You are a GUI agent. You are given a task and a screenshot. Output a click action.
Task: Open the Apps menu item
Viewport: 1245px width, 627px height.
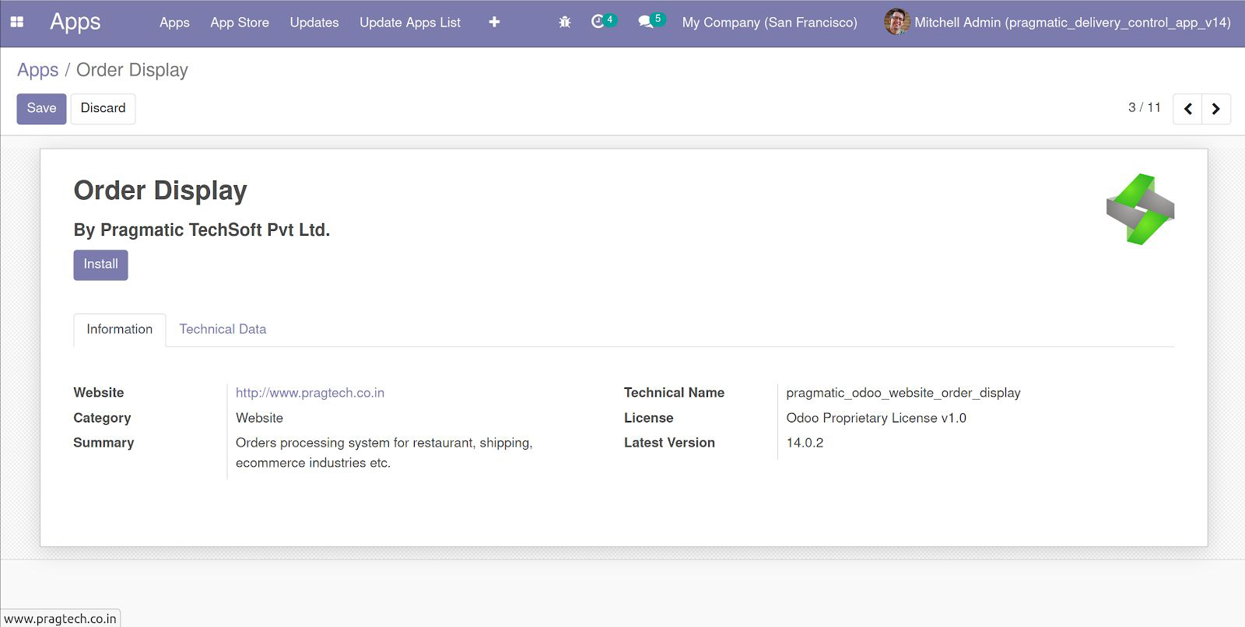174,23
